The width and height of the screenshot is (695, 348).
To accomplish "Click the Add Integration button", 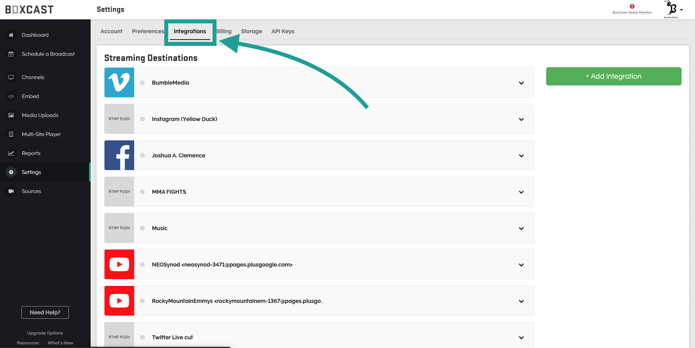I will pyautogui.click(x=613, y=76).
